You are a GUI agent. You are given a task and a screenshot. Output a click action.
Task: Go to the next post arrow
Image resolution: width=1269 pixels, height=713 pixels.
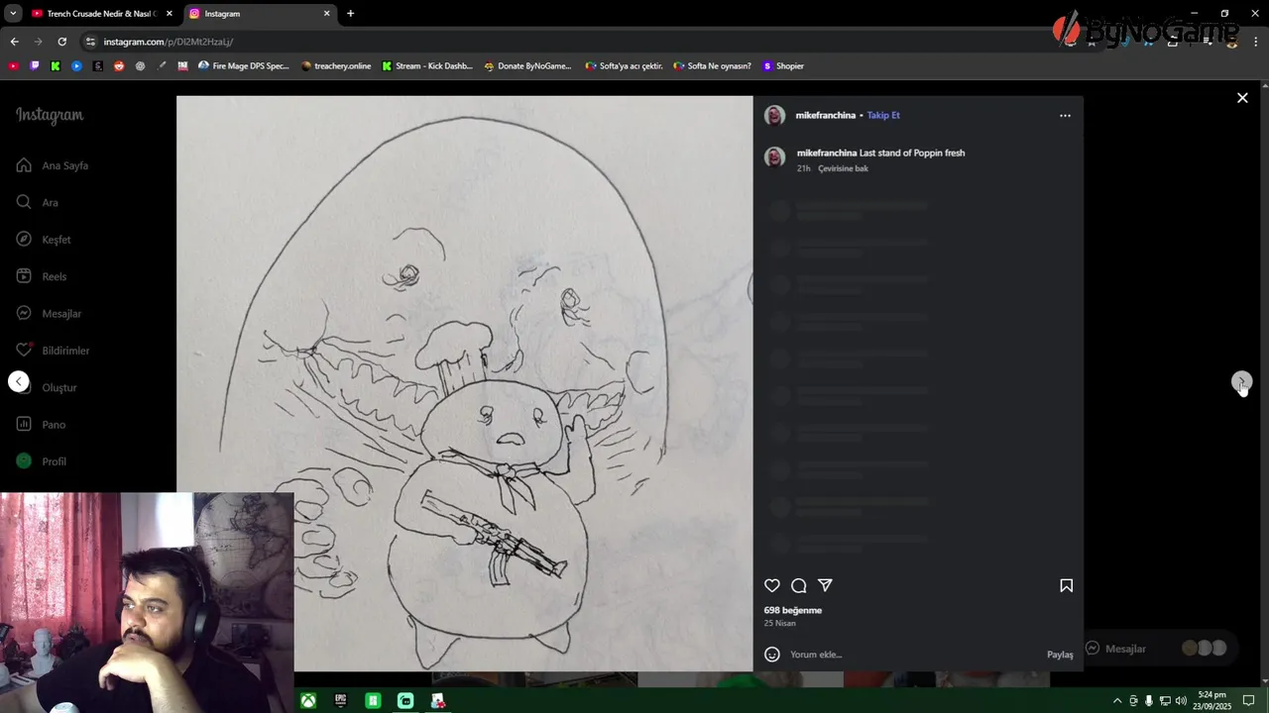click(1242, 381)
